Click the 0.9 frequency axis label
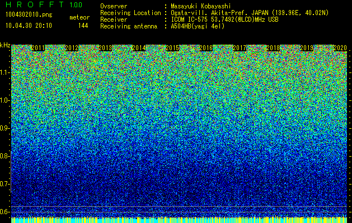 coord(5,128)
